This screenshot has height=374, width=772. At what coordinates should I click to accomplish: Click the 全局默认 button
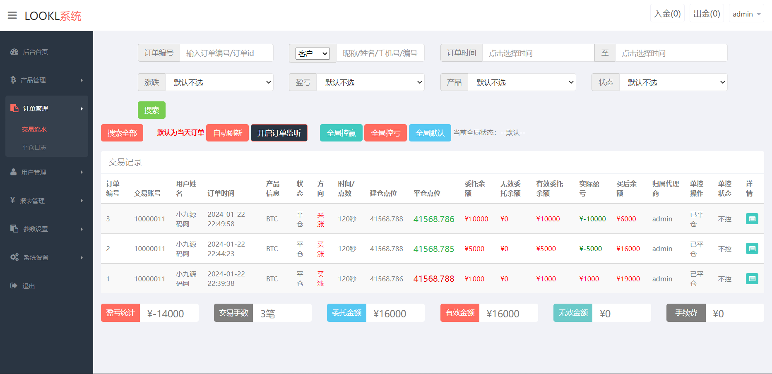[430, 133]
